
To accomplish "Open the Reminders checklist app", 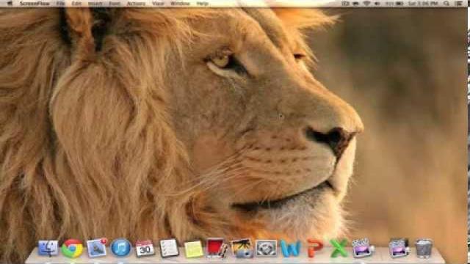I will coord(169,248).
